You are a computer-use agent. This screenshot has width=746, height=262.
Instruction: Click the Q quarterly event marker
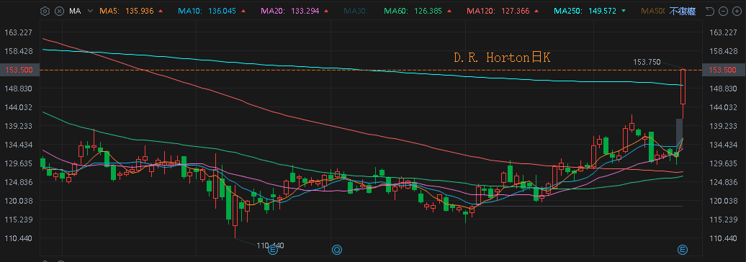coord(337,249)
